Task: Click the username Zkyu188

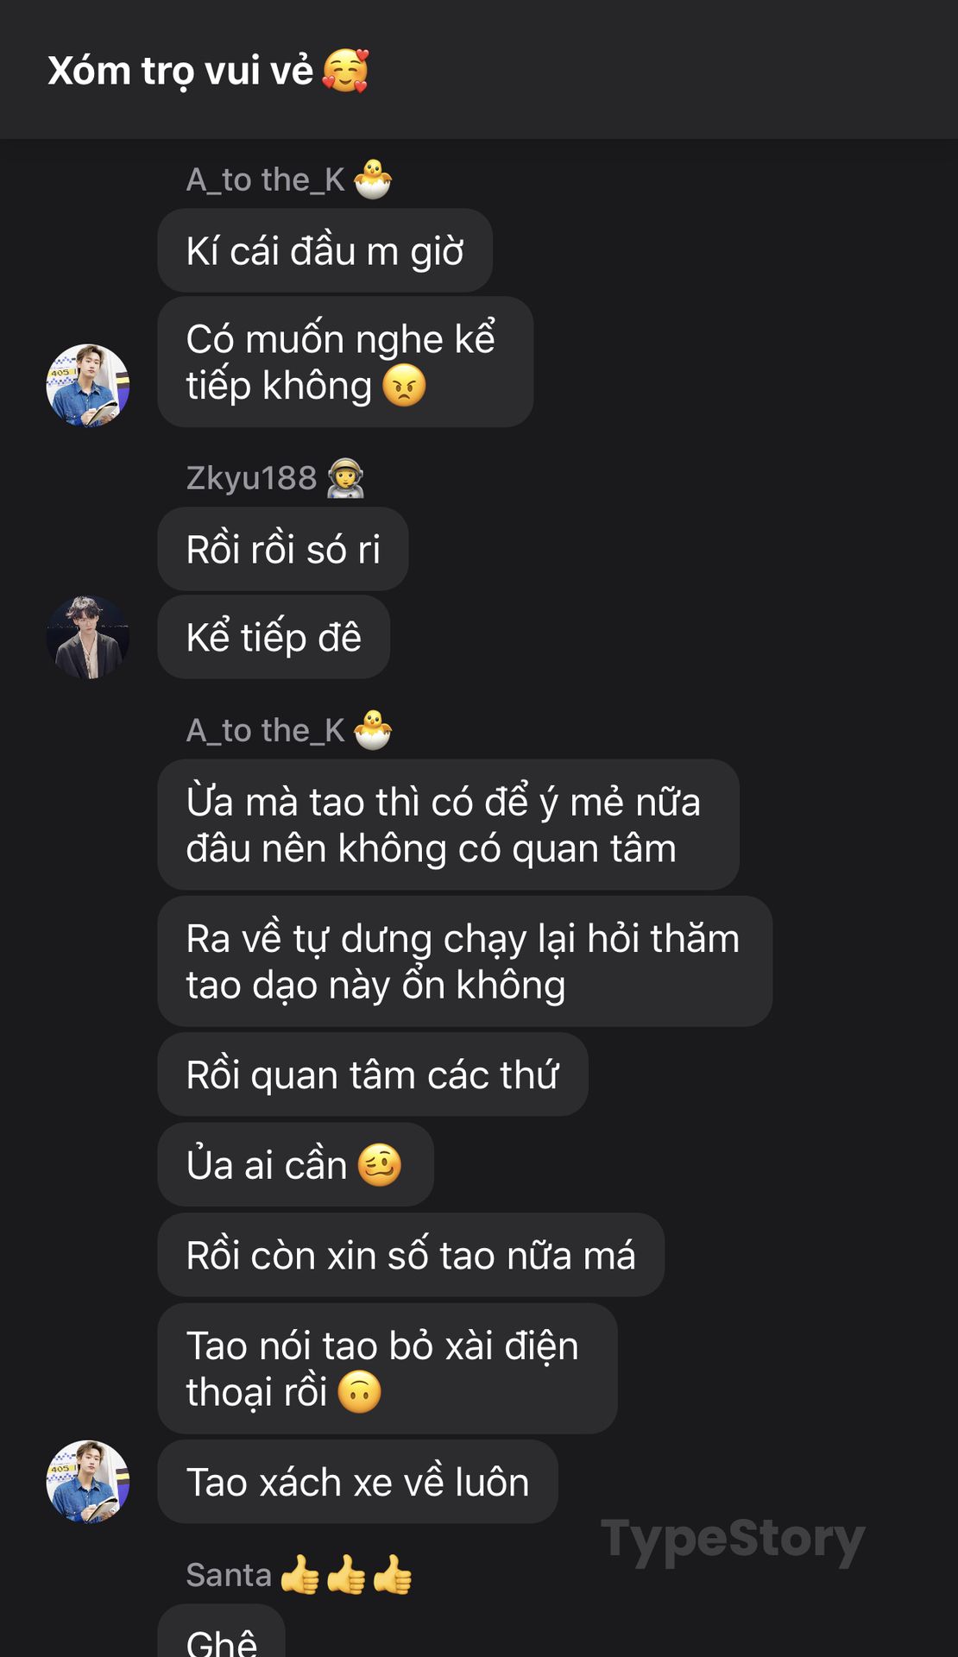Action: pyautogui.click(x=251, y=478)
